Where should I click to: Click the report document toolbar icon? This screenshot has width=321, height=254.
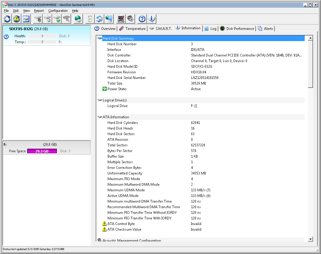90,19
